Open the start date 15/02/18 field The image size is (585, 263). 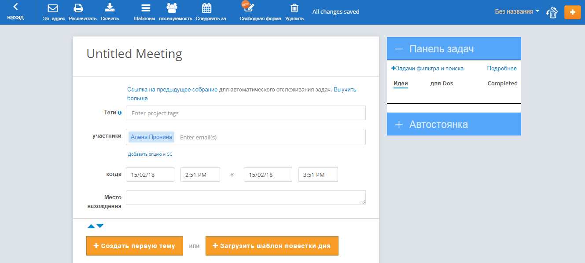150,175
